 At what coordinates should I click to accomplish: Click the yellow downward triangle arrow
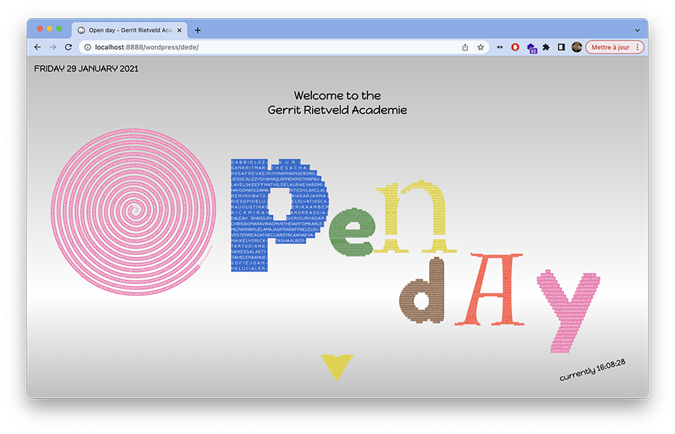(337, 367)
